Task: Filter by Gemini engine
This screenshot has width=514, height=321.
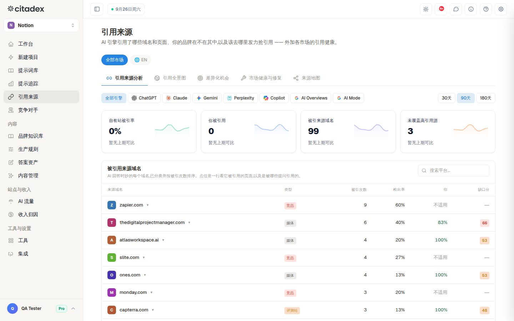Action: coord(207,98)
